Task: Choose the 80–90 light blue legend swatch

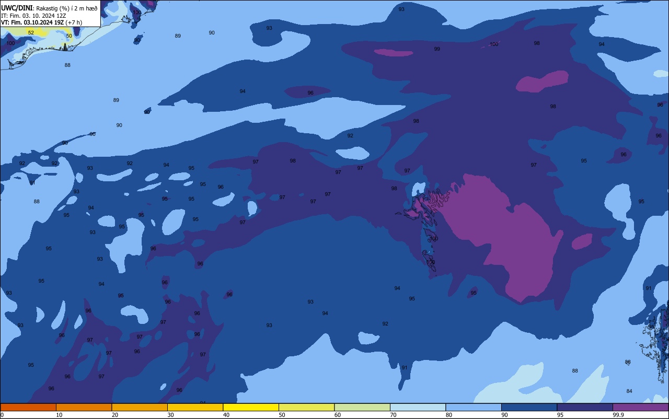Action: click(474, 408)
